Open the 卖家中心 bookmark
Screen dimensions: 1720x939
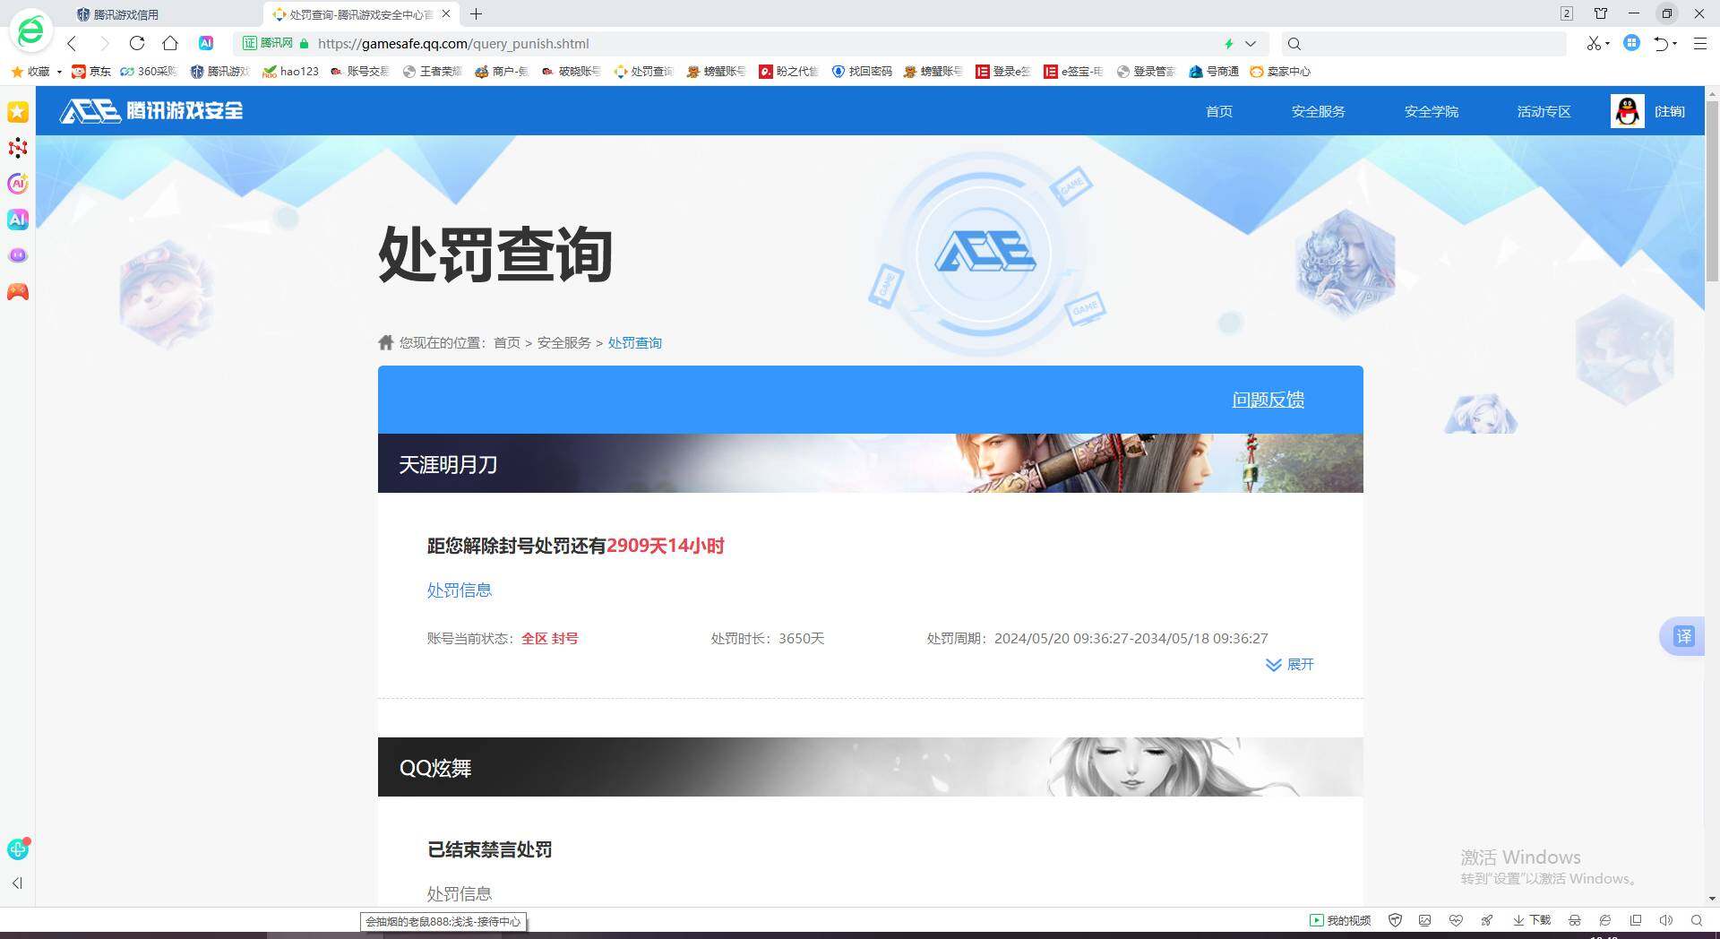click(1280, 72)
